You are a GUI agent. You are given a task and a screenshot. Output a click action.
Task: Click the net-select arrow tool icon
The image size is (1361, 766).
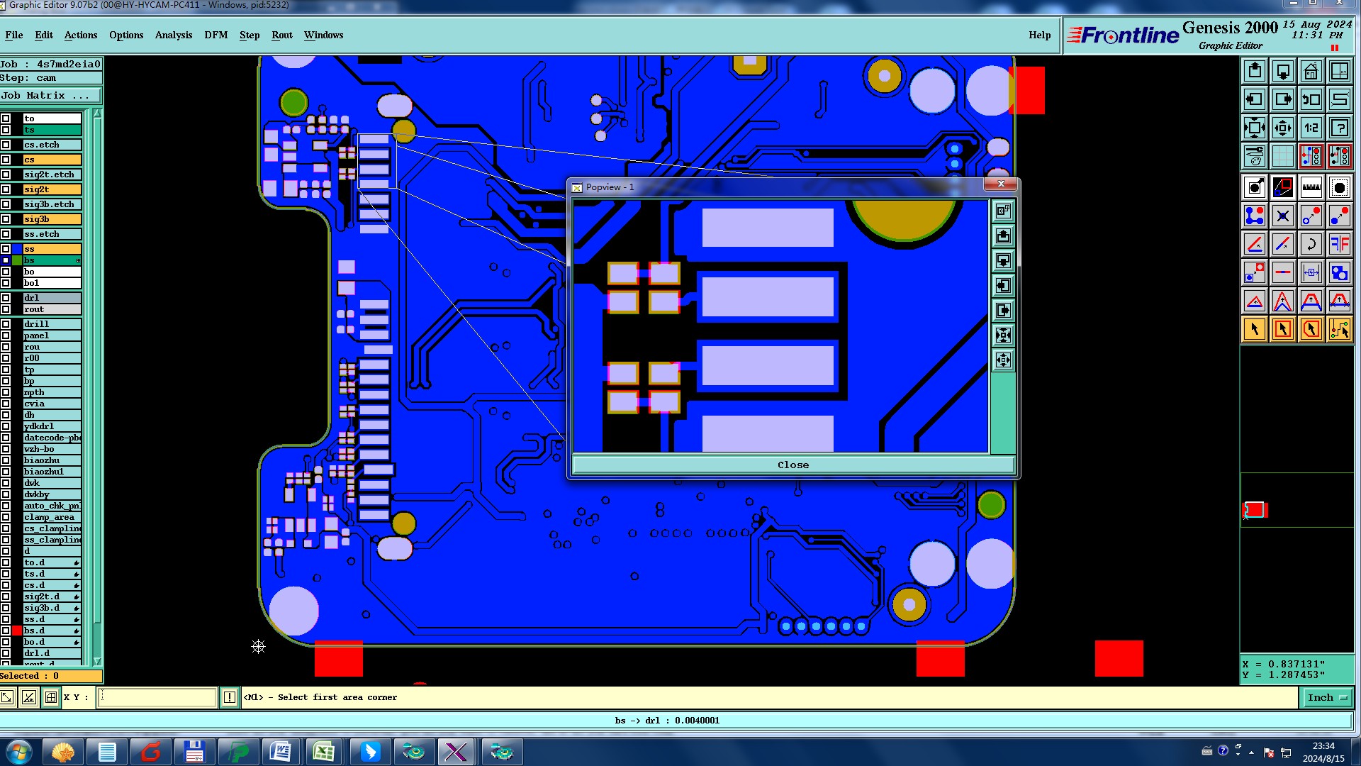(x=1339, y=329)
